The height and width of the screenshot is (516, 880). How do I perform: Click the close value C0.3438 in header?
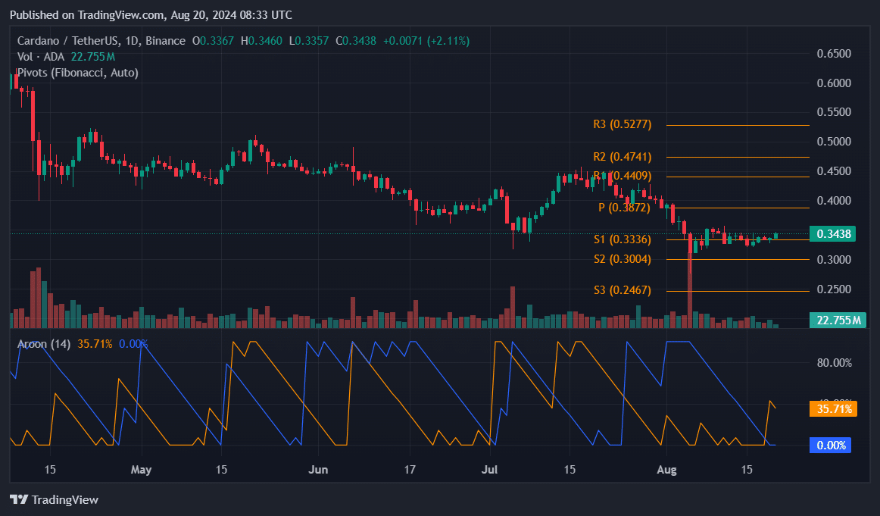(x=356, y=40)
